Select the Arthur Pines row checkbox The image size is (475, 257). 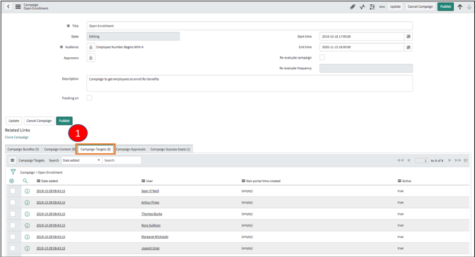(13, 203)
